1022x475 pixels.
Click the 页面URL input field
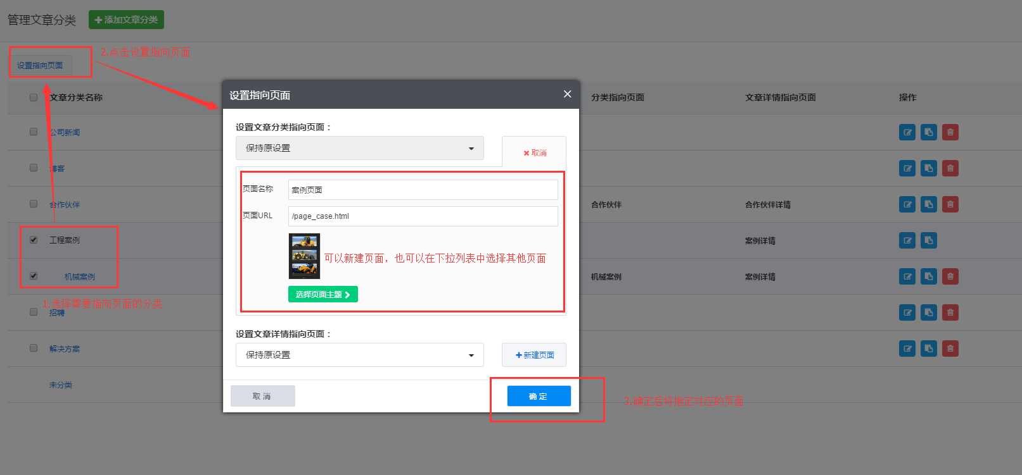tap(423, 216)
